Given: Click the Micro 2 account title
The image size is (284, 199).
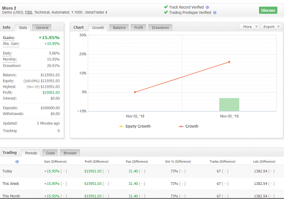Looking at the screenshot, I should (x=9, y=8).
